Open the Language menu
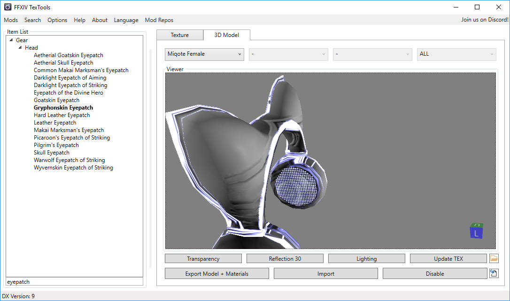Image resolution: width=510 pixels, height=301 pixels. (x=126, y=20)
